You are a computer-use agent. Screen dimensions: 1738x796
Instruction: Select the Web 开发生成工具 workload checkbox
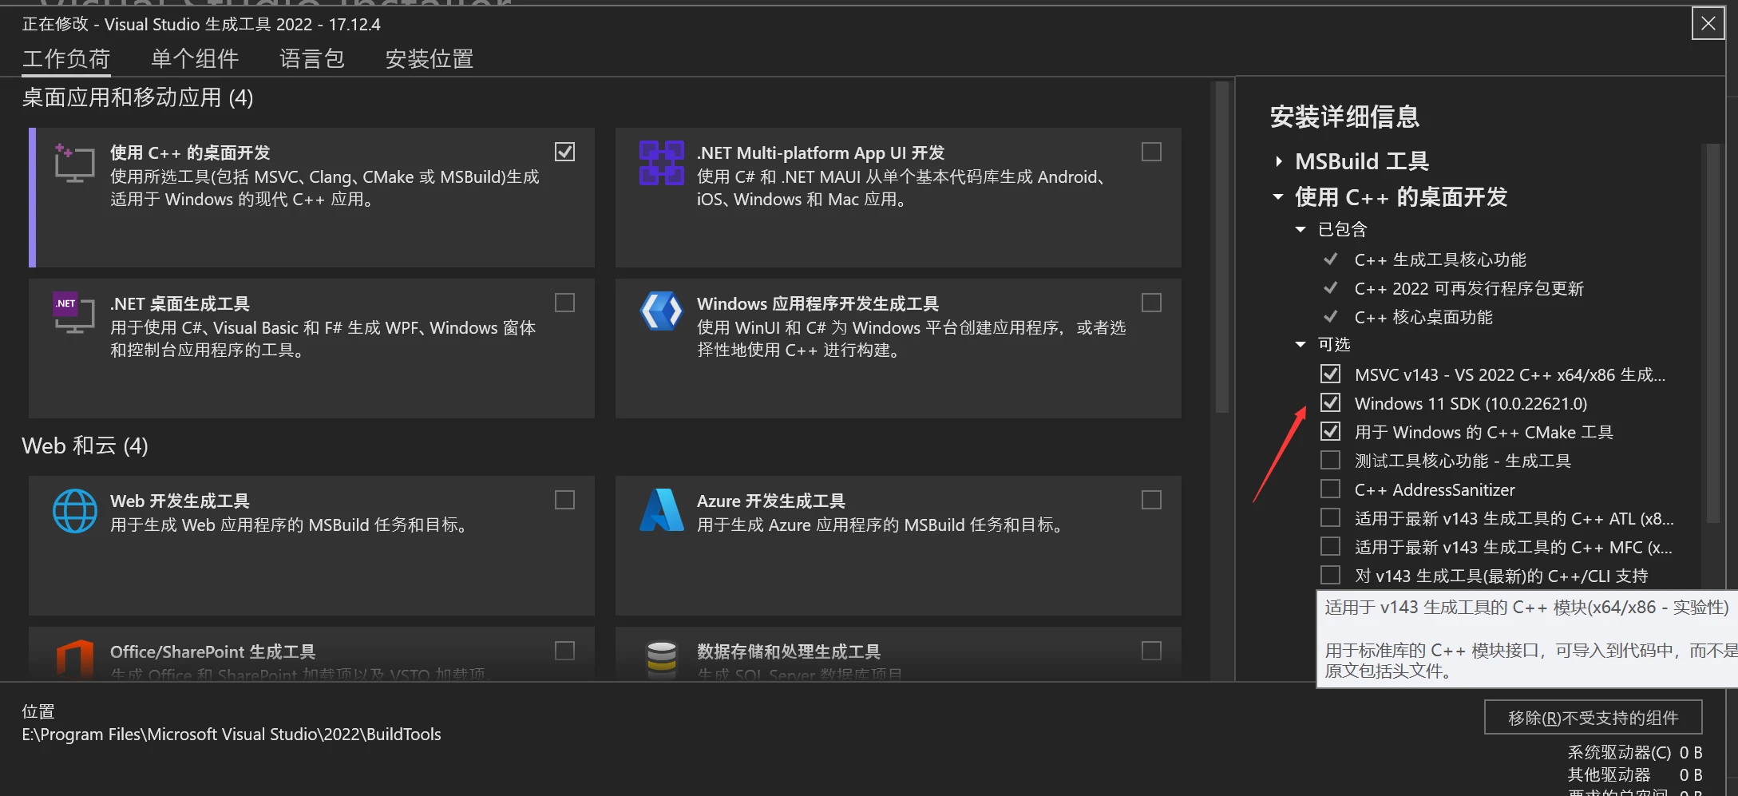[564, 500]
